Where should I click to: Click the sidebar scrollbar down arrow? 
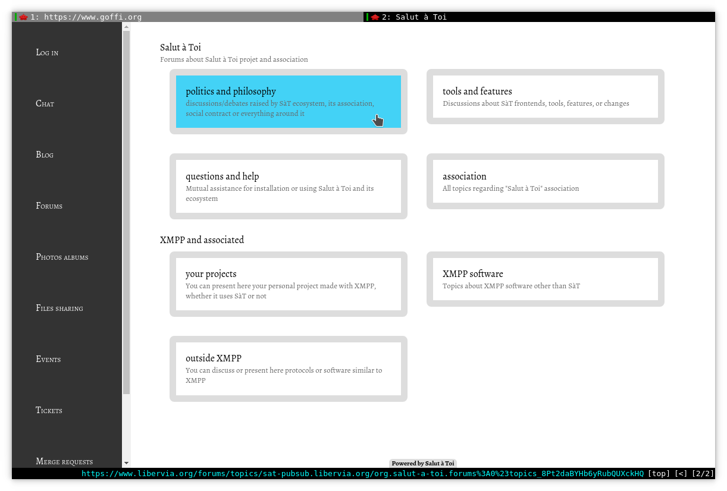pyautogui.click(x=126, y=463)
